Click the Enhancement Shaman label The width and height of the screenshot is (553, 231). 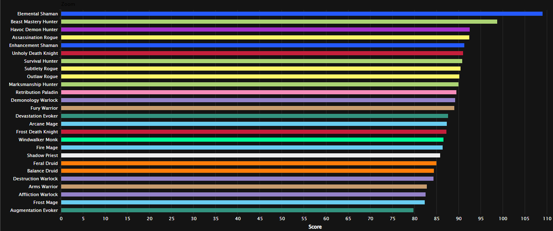pyautogui.click(x=34, y=45)
